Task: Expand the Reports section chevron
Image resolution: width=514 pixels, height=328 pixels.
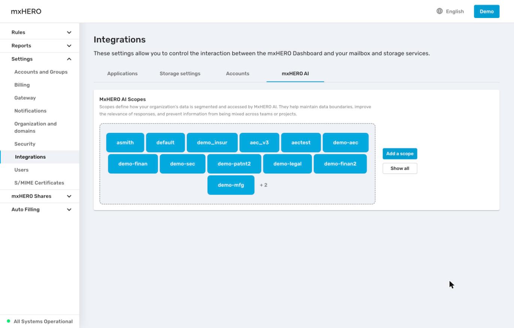Action: pyautogui.click(x=69, y=46)
